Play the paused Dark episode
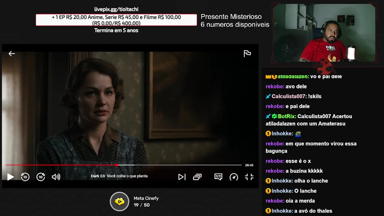 pyautogui.click(x=10, y=177)
